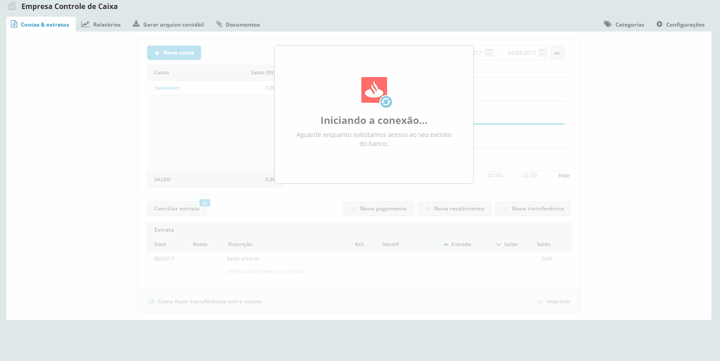Image resolution: width=720 pixels, height=361 pixels.
Task: Click the blue sync refresh badge icon
Action: [386, 102]
